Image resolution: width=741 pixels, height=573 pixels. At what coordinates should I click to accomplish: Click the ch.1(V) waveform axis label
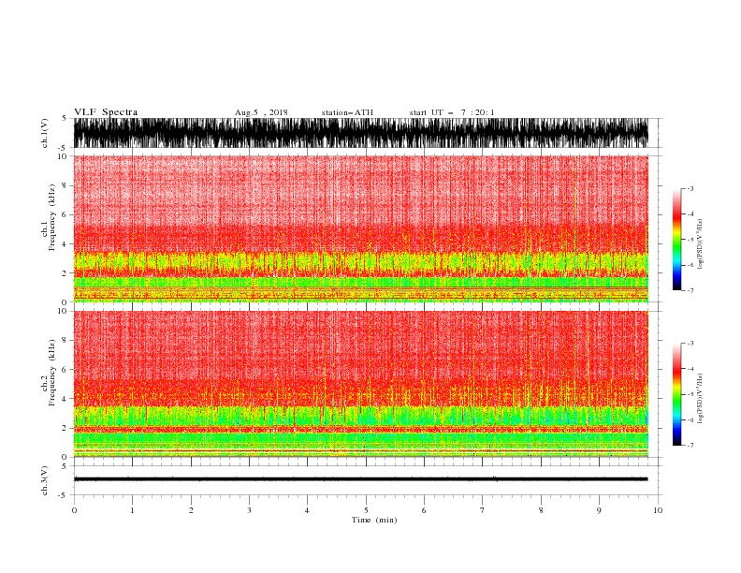coord(45,133)
